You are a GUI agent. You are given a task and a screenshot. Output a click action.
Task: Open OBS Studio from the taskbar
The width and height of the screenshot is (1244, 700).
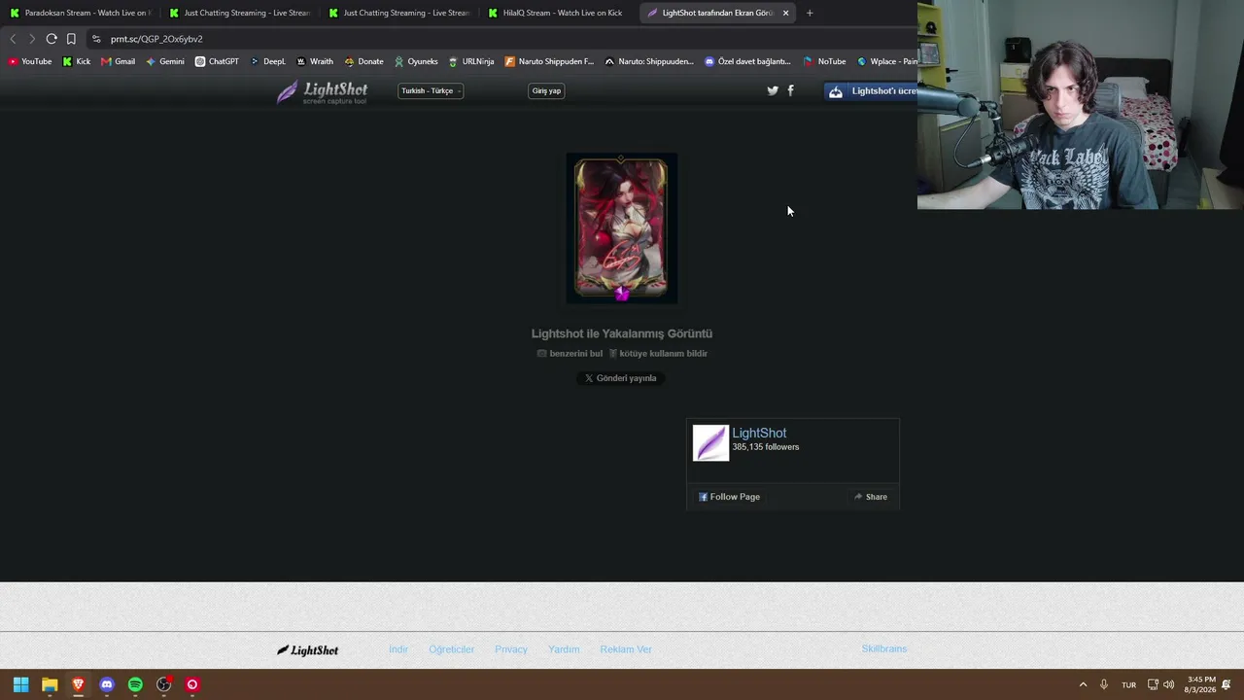click(x=164, y=684)
